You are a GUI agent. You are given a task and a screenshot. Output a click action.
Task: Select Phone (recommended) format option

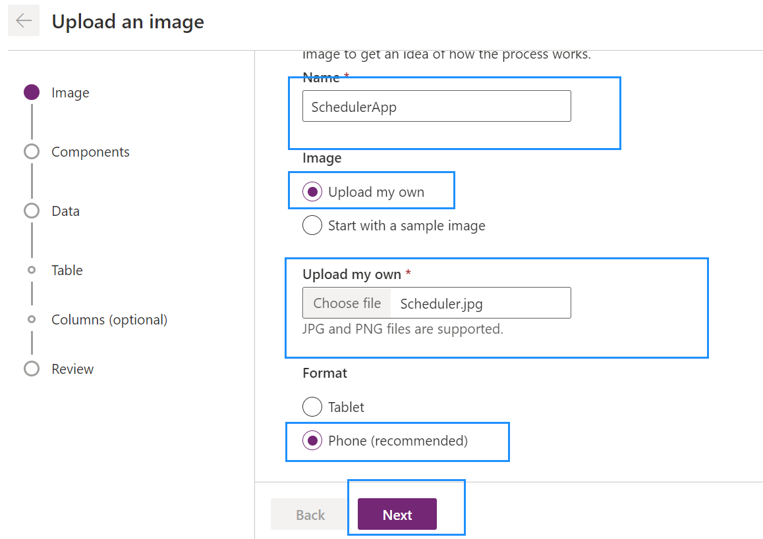[312, 440]
